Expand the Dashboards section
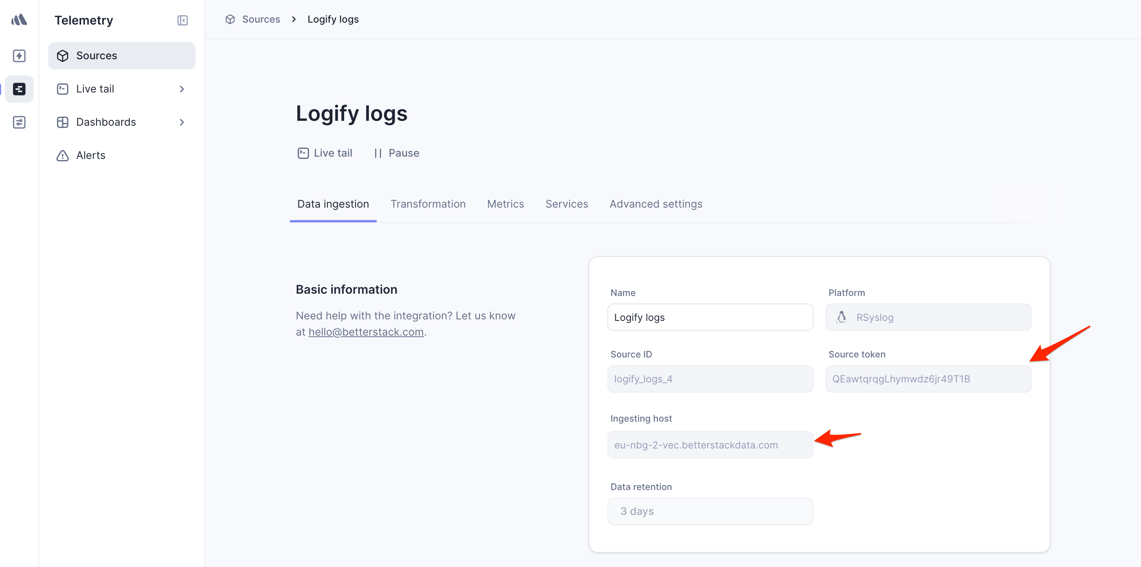This screenshot has width=1141, height=567. 181,122
